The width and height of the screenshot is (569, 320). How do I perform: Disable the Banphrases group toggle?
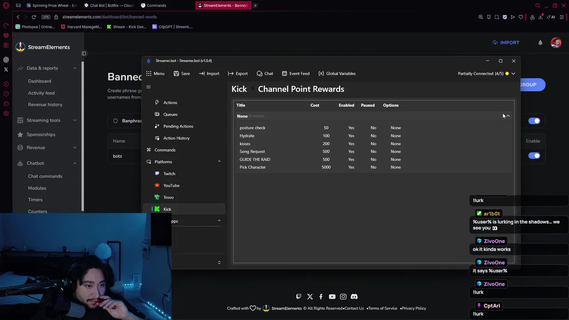(534, 121)
